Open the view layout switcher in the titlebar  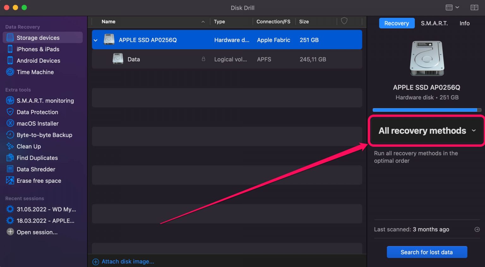click(452, 7)
